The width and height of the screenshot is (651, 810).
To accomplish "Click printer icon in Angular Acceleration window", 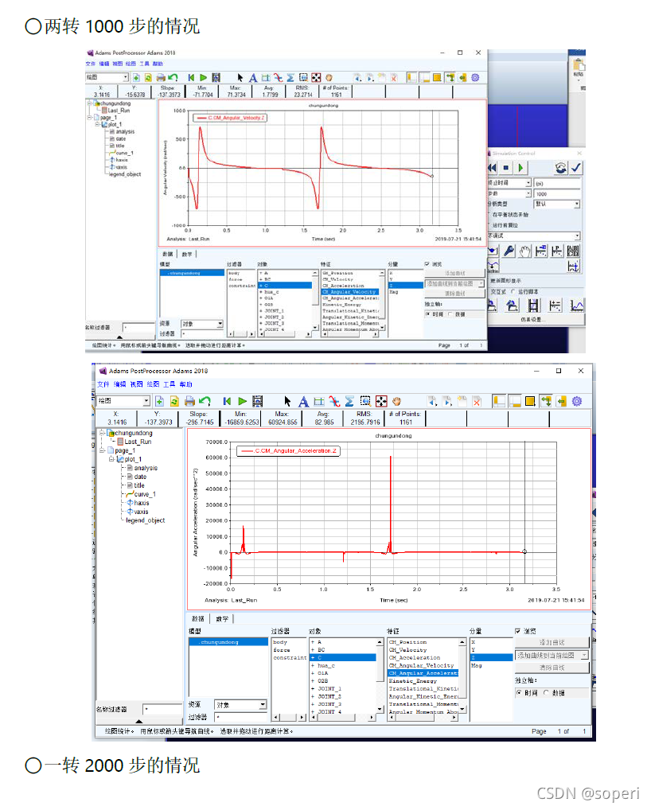I will point(189,401).
